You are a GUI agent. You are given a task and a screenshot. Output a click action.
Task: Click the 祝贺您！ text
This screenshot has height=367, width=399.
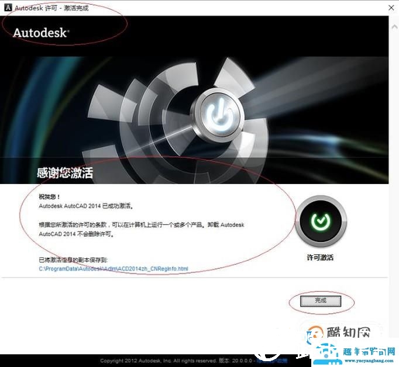click(x=49, y=196)
